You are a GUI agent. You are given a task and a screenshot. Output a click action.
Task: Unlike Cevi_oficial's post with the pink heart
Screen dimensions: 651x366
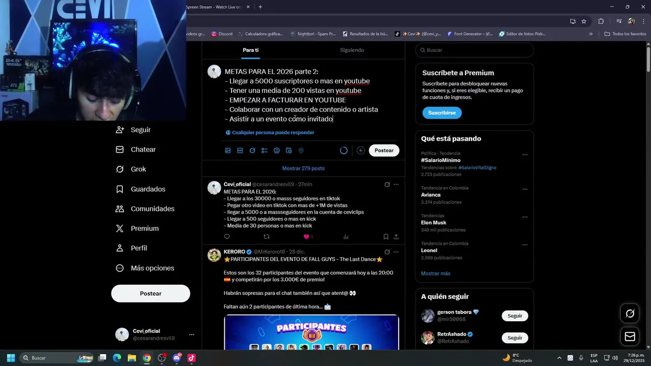(x=306, y=236)
